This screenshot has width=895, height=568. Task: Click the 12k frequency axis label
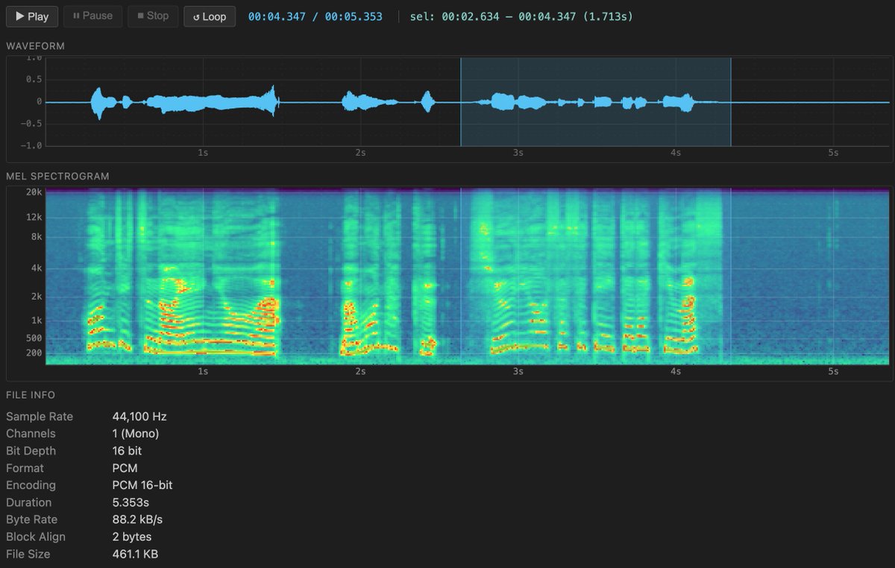pos(35,217)
